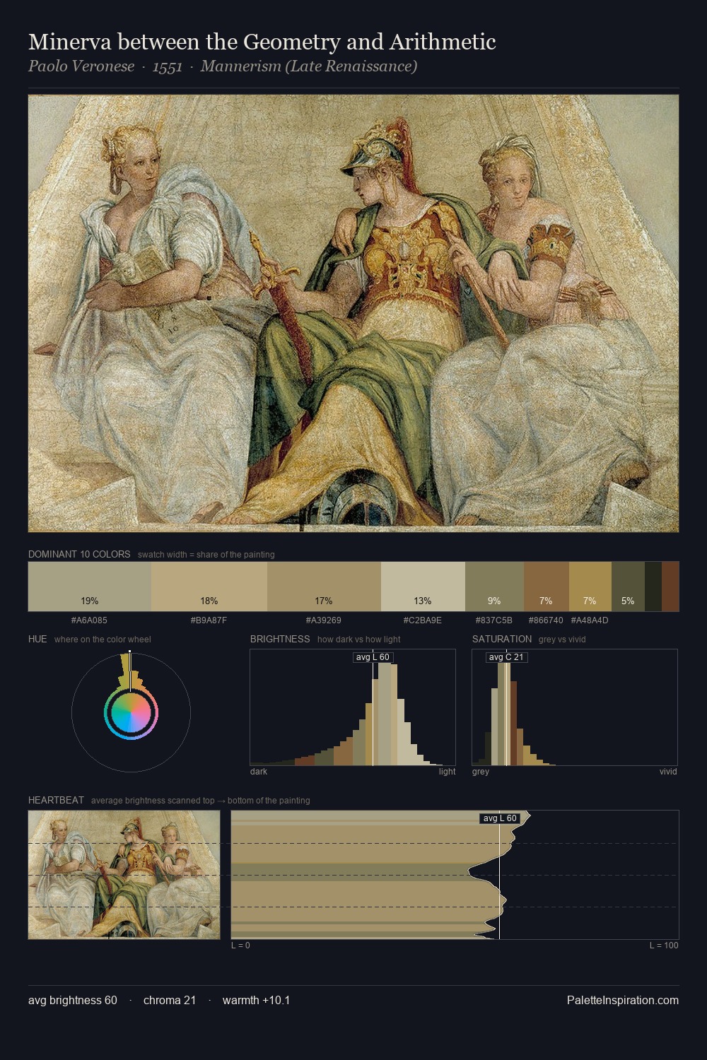The image size is (707, 1060).
Task: Click the 5% dark olive swatch
Action: click(628, 586)
